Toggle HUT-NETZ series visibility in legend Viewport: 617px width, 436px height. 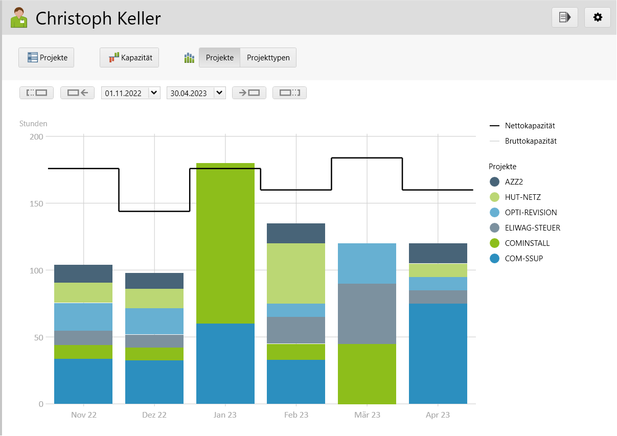point(521,197)
